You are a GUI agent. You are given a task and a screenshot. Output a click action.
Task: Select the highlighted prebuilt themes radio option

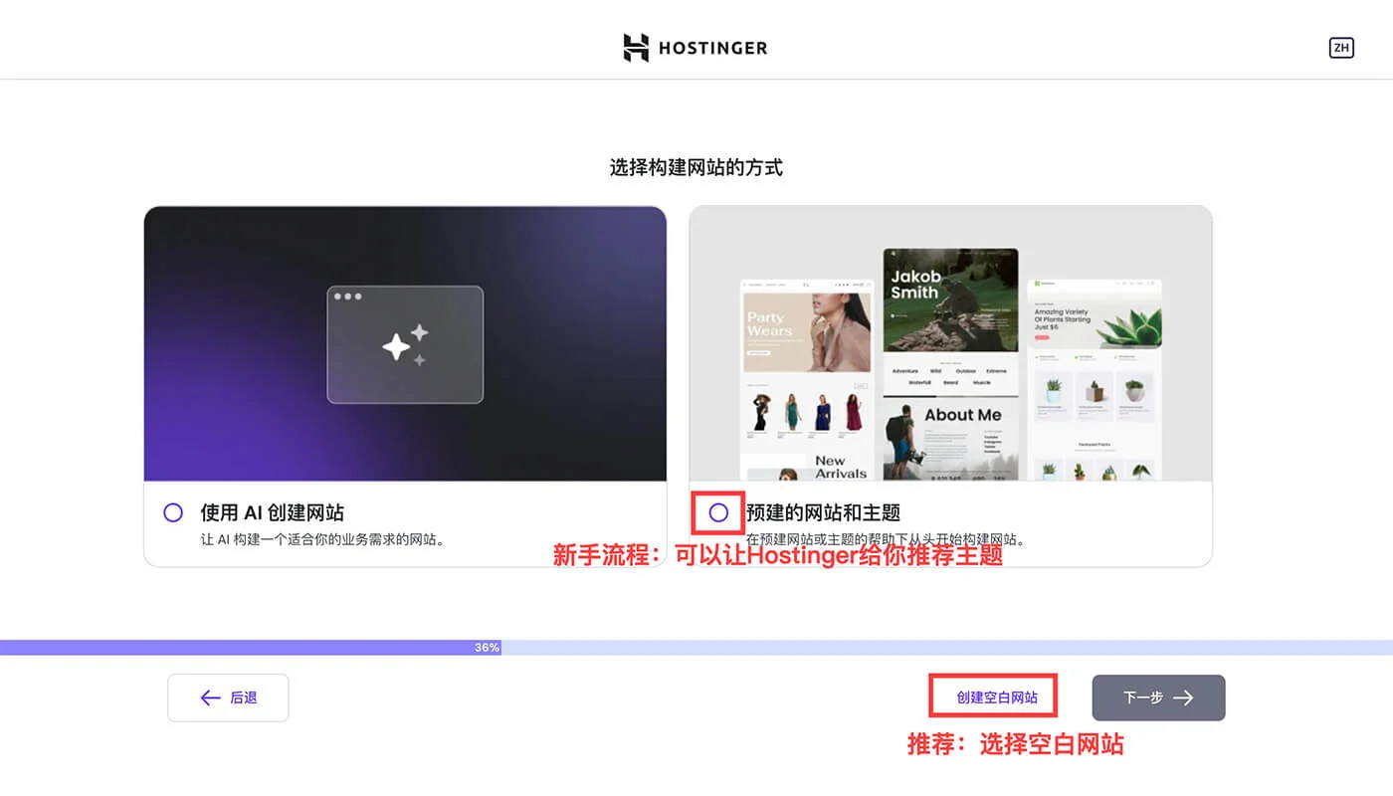(718, 512)
